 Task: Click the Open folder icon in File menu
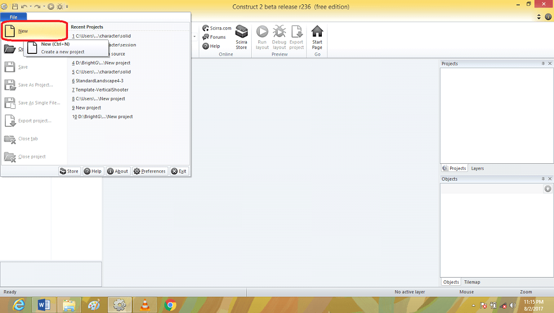10,49
